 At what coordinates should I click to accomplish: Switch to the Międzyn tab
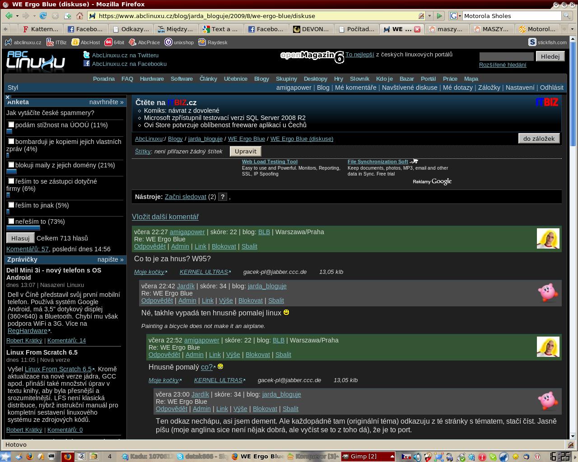pos(176,29)
